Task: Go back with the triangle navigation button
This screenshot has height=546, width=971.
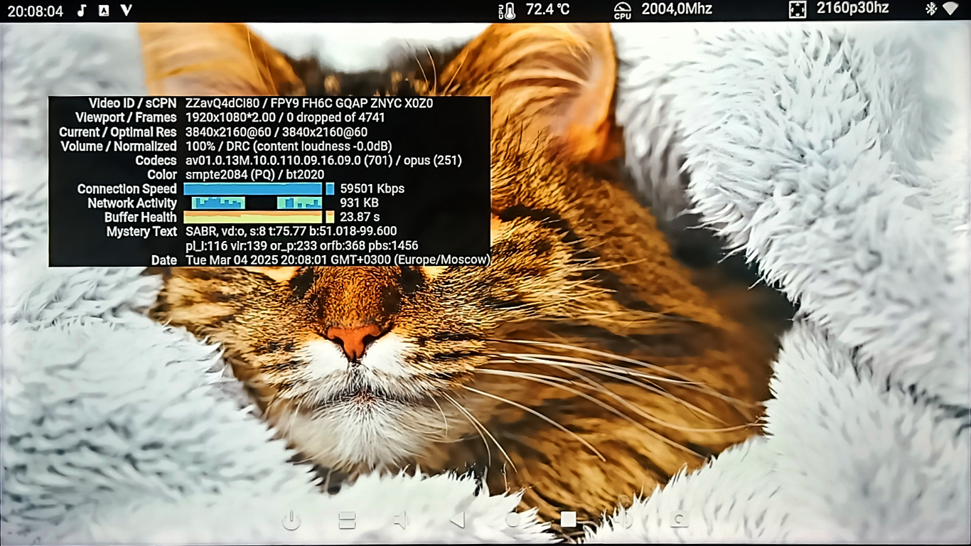Action: point(457,520)
